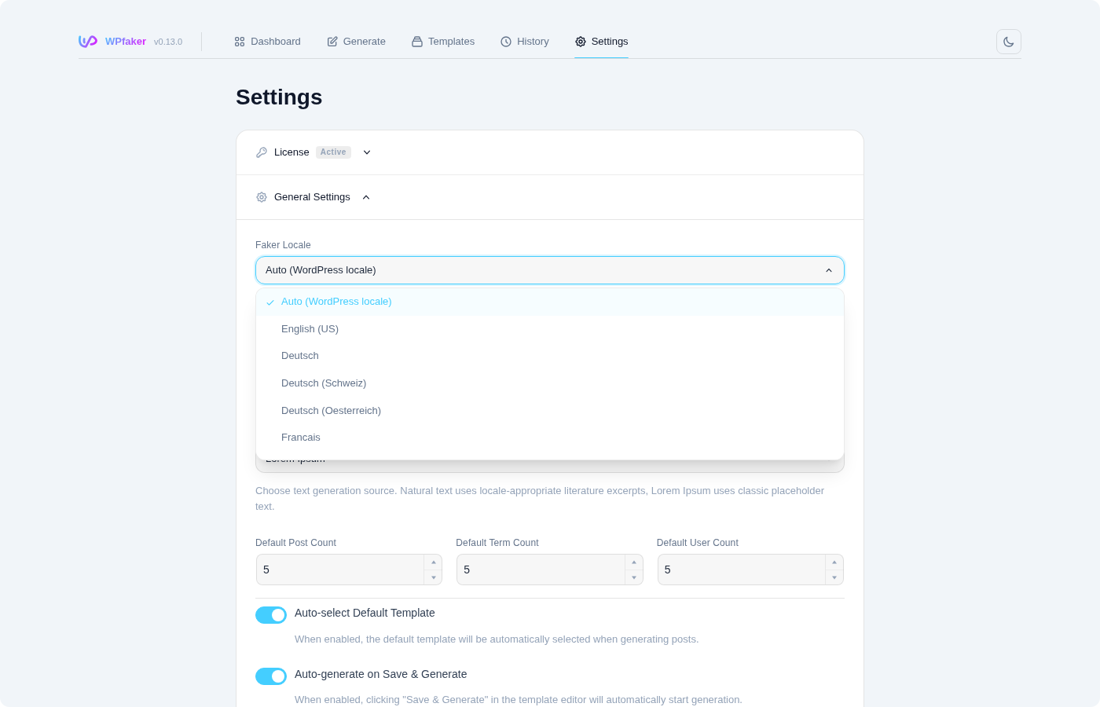Click the gear icon beside General Settings
The image size is (1100, 707).
(261, 197)
